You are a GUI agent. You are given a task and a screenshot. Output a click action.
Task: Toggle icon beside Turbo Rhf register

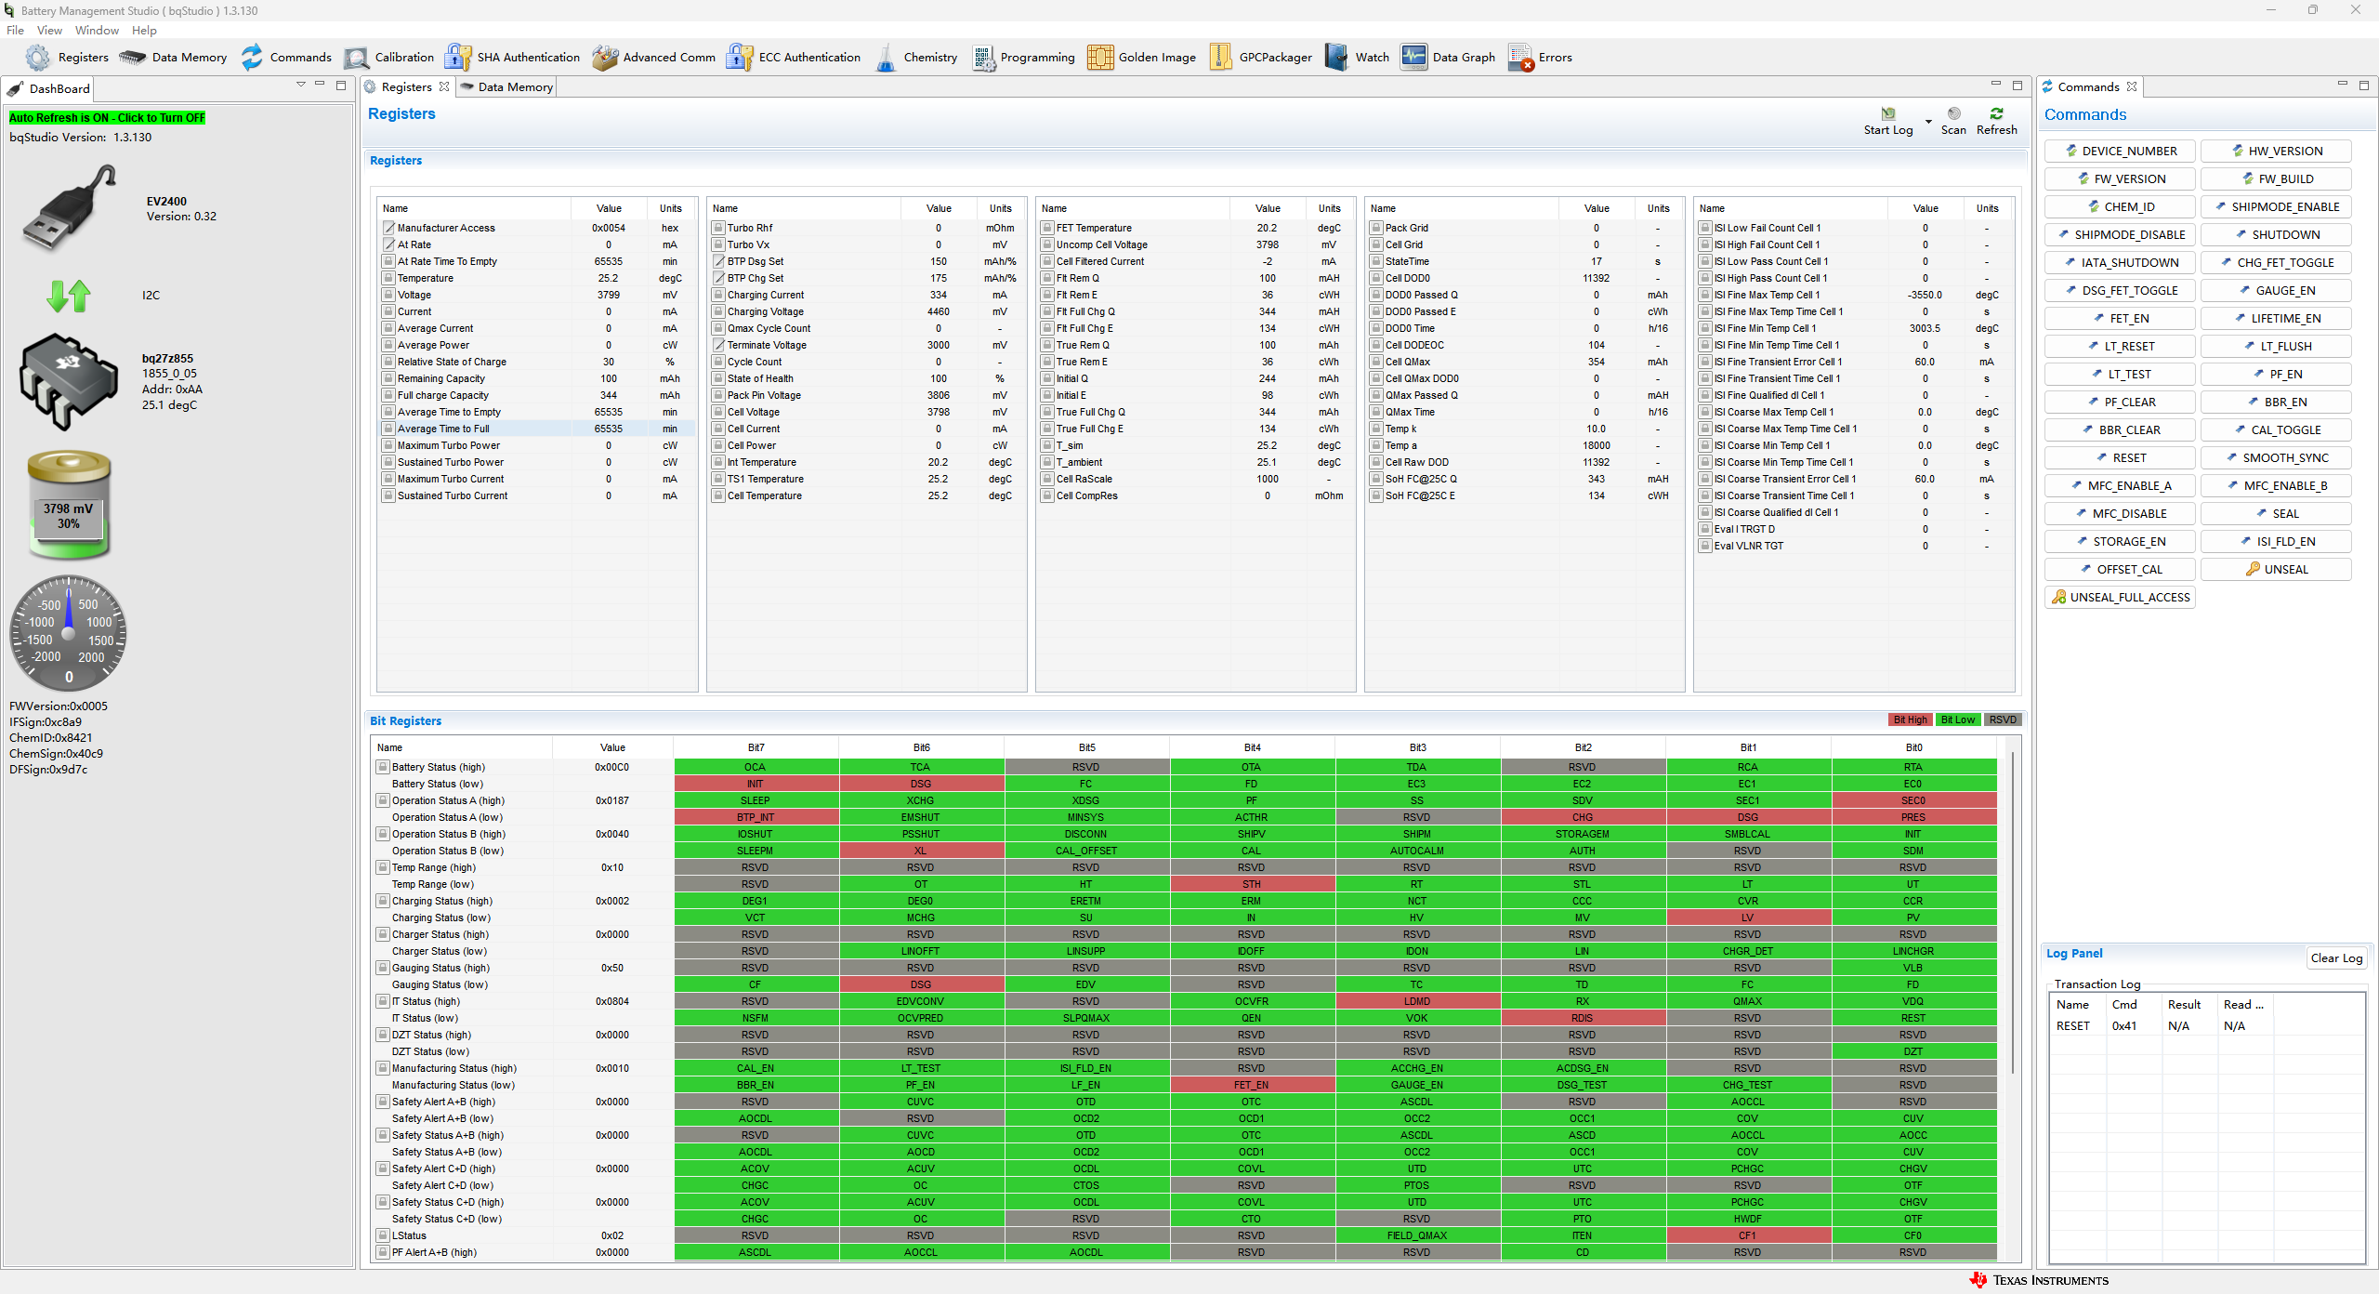click(718, 228)
